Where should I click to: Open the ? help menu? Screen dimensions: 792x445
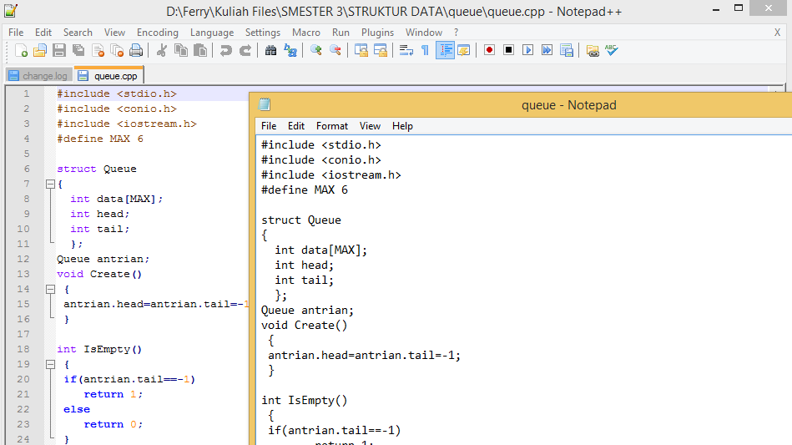coord(457,33)
